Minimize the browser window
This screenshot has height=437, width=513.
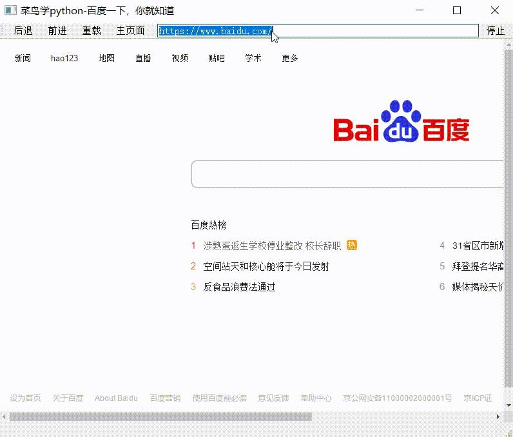(x=420, y=10)
